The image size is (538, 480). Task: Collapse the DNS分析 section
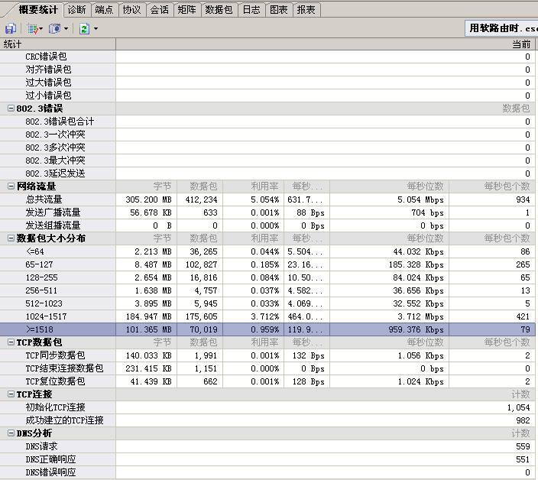click(x=11, y=433)
